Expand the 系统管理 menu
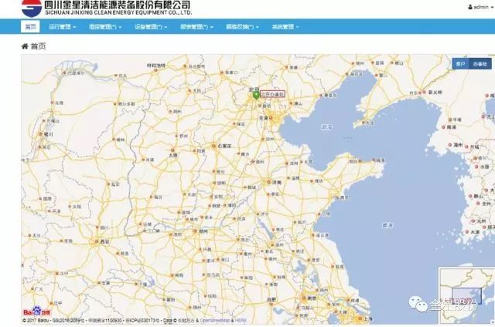Image resolution: width=495 pixels, height=327 pixels. (285, 27)
